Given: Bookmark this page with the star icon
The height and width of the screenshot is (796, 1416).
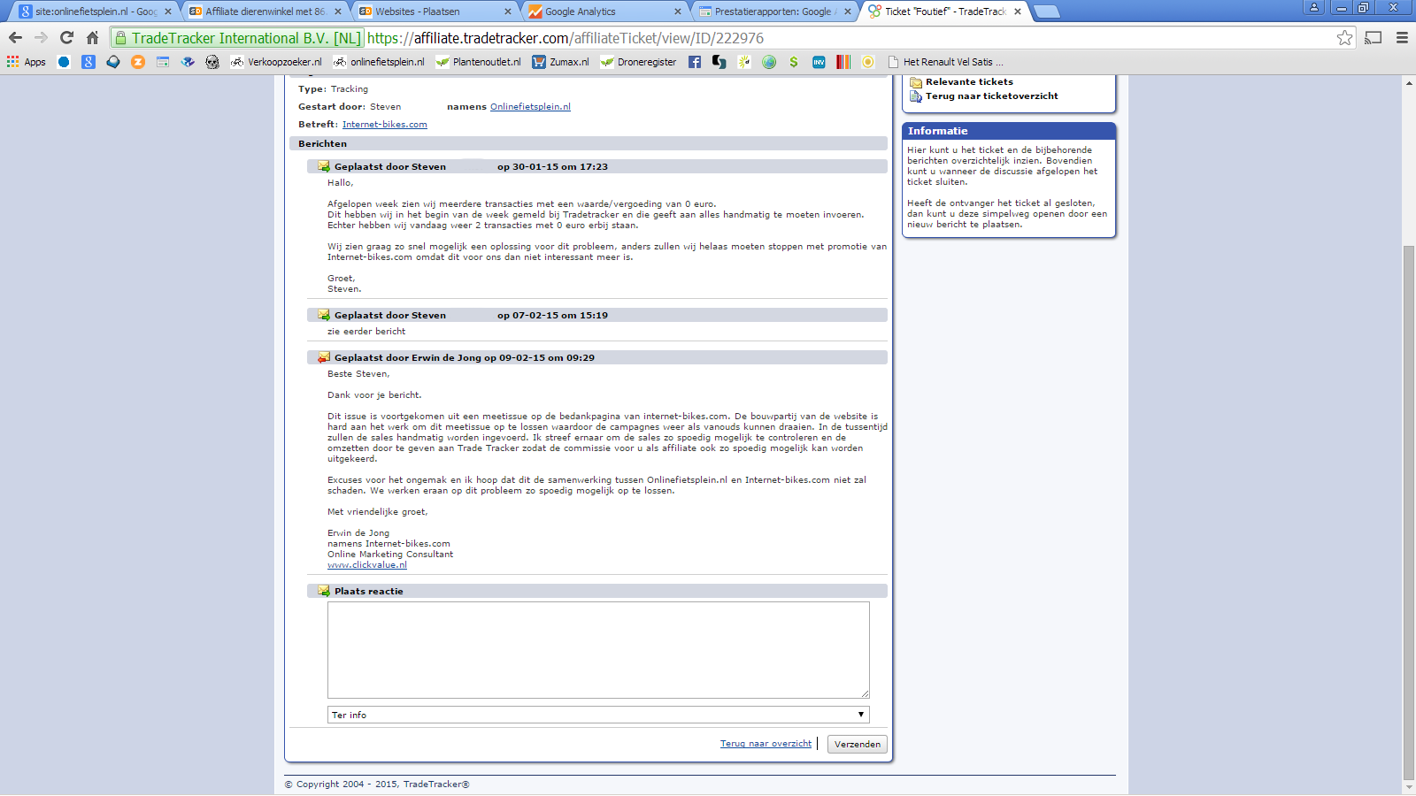Looking at the screenshot, I should tap(1344, 38).
